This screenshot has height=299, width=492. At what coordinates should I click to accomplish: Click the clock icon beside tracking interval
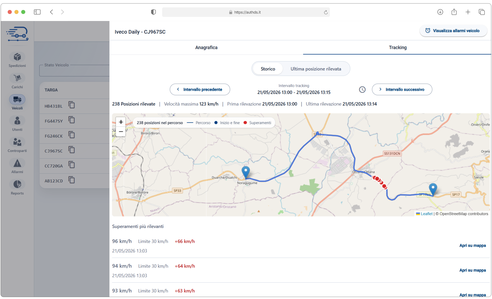(362, 89)
